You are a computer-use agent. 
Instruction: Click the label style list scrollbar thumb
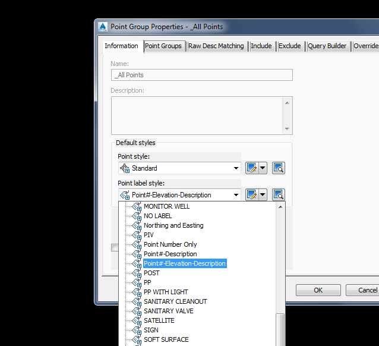coord(280,329)
